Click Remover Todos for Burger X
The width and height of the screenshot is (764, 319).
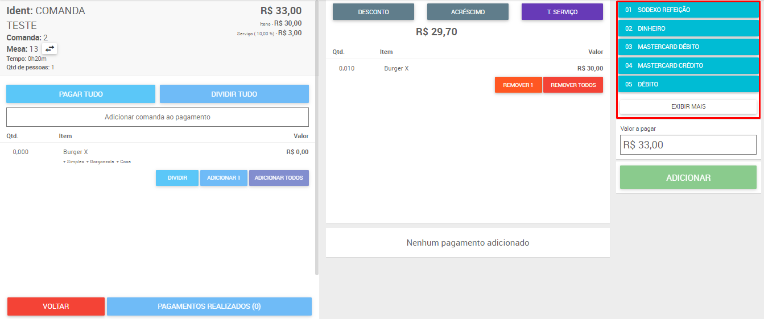(573, 85)
